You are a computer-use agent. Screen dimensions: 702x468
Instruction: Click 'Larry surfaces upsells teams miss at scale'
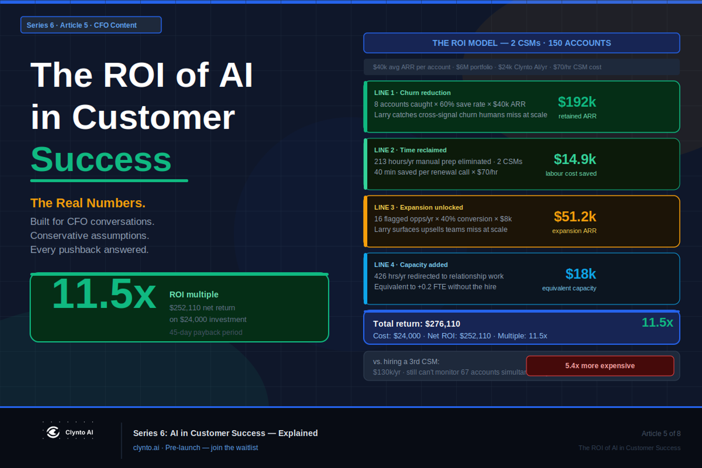tap(441, 229)
